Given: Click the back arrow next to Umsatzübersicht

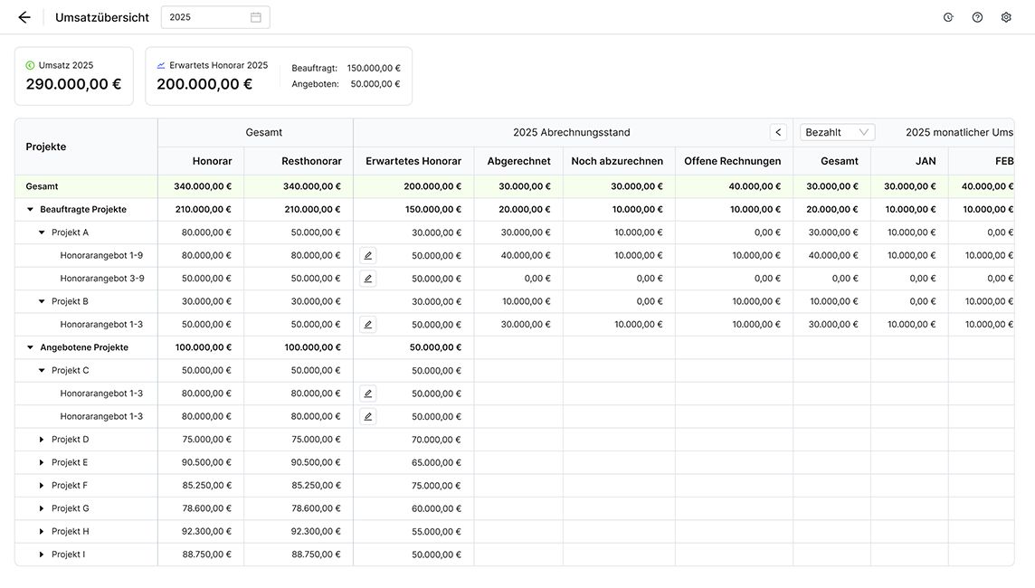Looking at the screenshot, I should pos(24,17).
